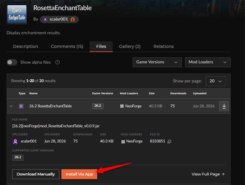Click the alpha files help question icon
Screen dimensions: 245x185
[58, 62]
